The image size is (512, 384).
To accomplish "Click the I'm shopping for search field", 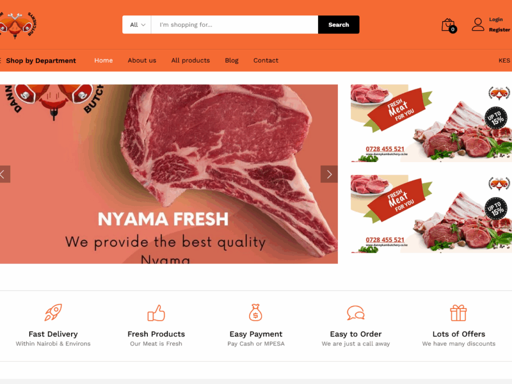I will pos(234,24).
